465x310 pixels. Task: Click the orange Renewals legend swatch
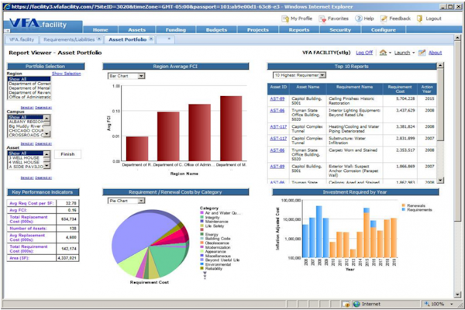tap(401, 205)
